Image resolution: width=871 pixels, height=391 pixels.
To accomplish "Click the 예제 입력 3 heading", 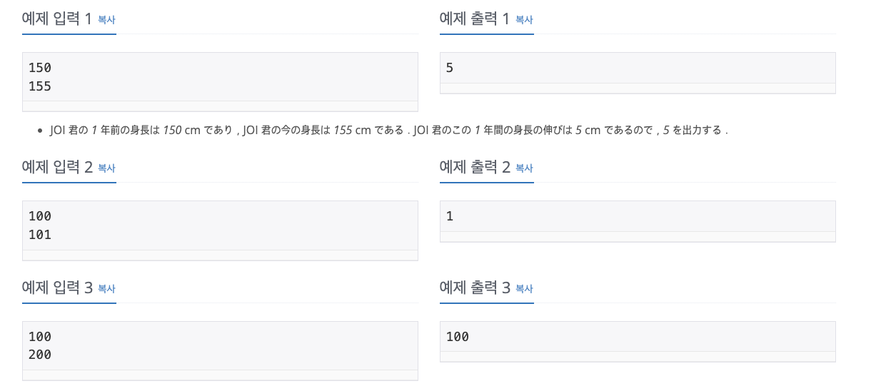I will tap(57, 288).
